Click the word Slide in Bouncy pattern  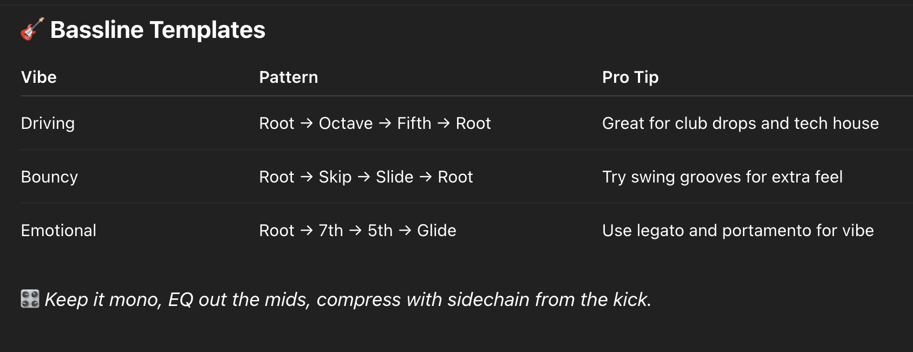coord(394,177)
